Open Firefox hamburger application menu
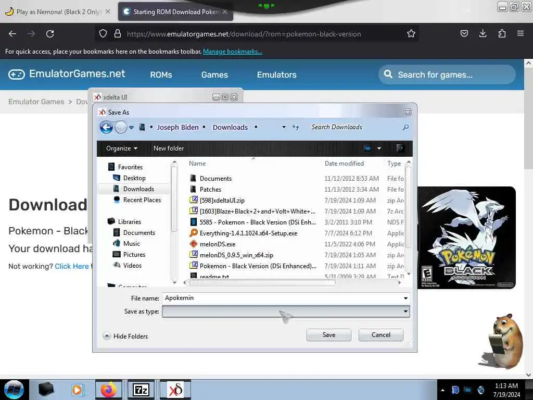The width and height of the screenshot is (533, 400). click(x=521, y=34)
